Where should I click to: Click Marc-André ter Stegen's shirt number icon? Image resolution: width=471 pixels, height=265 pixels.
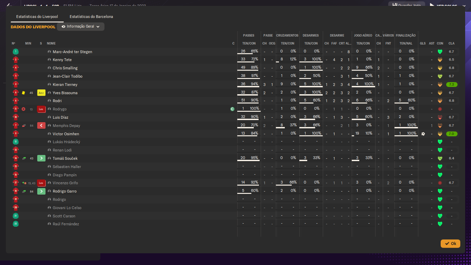tap(16, 52)
